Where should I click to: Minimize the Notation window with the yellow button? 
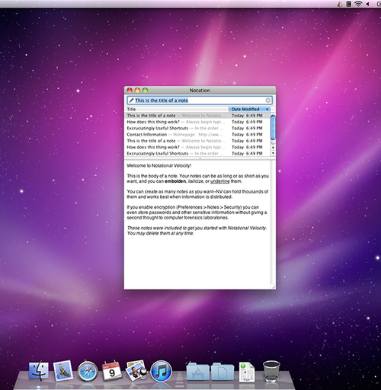(137, 90)
